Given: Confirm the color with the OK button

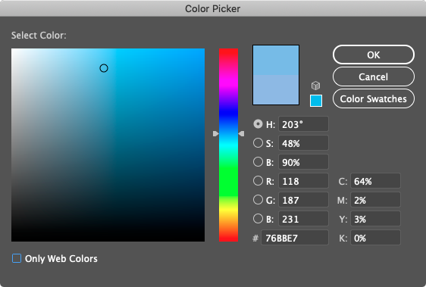Looking at the screenshot, I should click(x=374, y=55).
